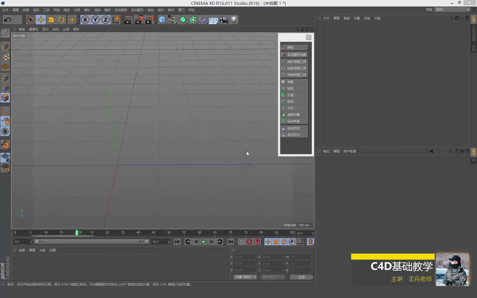Open the 文件 menu in menu bar

pyautogui.click(x=5, y=10)
